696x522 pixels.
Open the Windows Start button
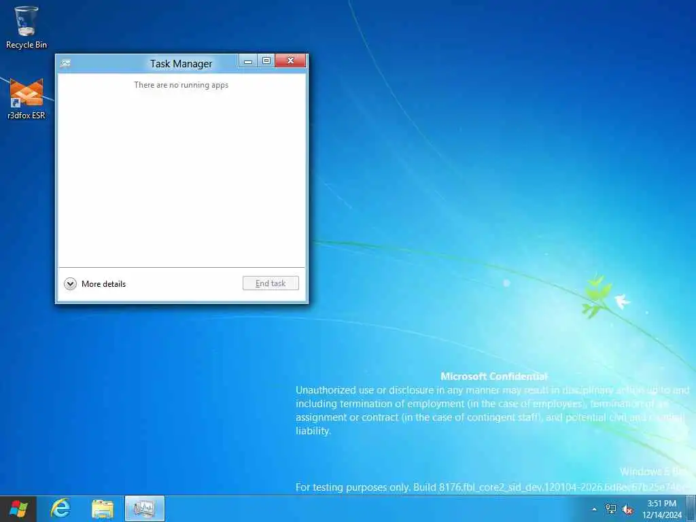[18, 508]
